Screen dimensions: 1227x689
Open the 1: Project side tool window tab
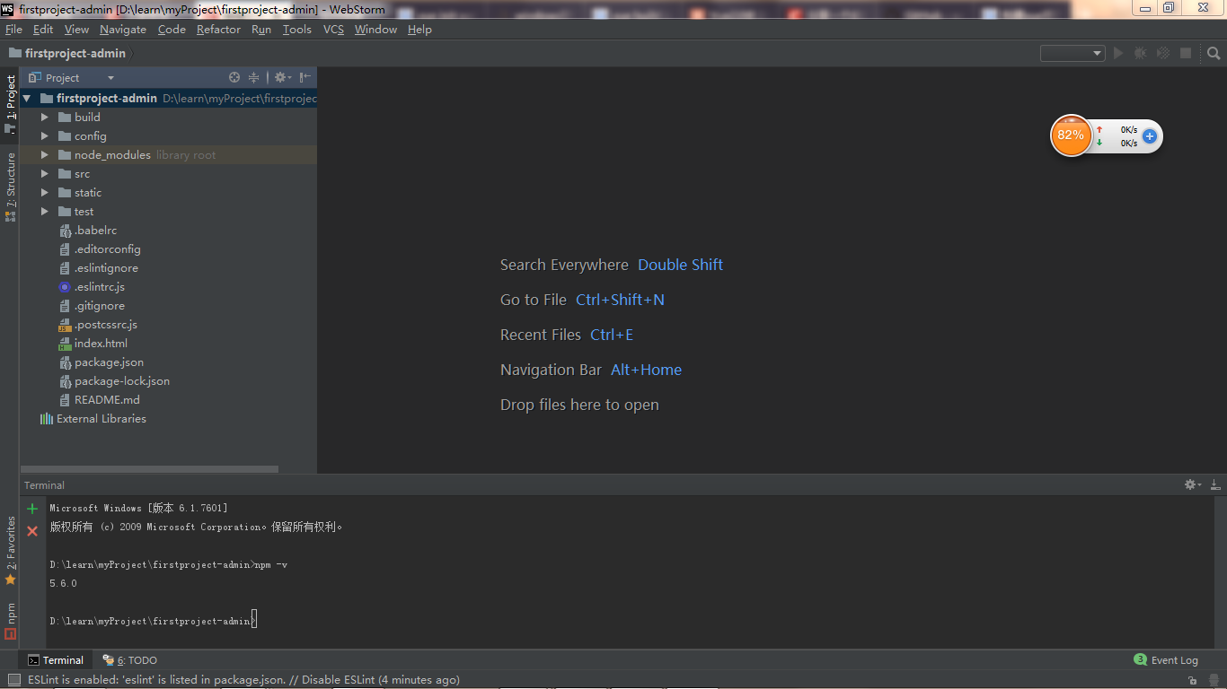10,104
